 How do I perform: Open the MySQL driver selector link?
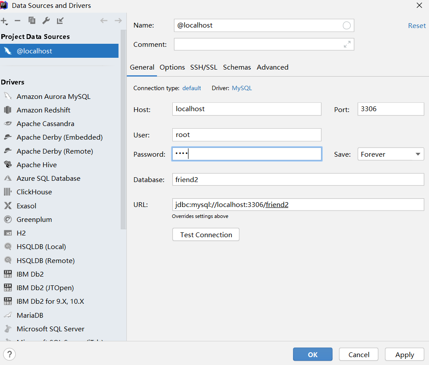[242, 88]
